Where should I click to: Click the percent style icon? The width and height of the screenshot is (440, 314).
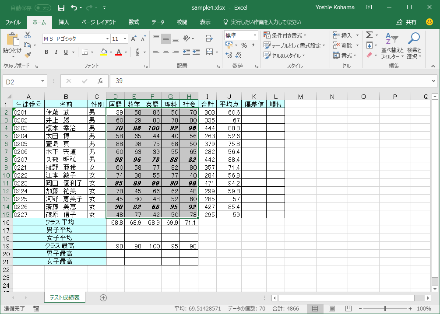pyautogui.click(x=244, y=45)
